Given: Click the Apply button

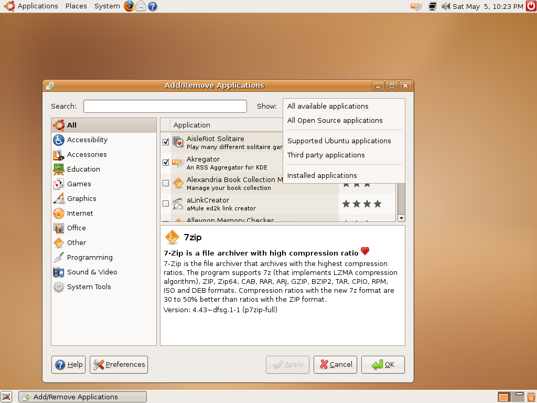Looking at the screenshot, I should point(288,365).
